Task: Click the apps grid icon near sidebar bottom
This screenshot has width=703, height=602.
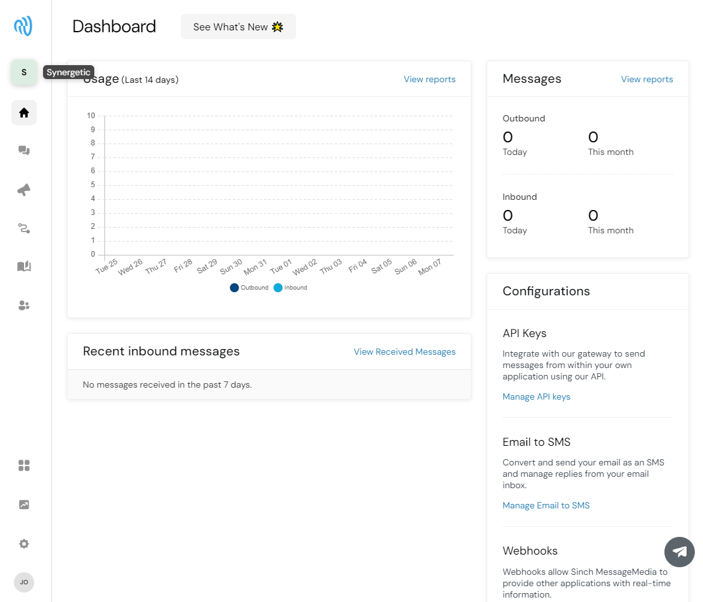Action: tap(23, 465)
